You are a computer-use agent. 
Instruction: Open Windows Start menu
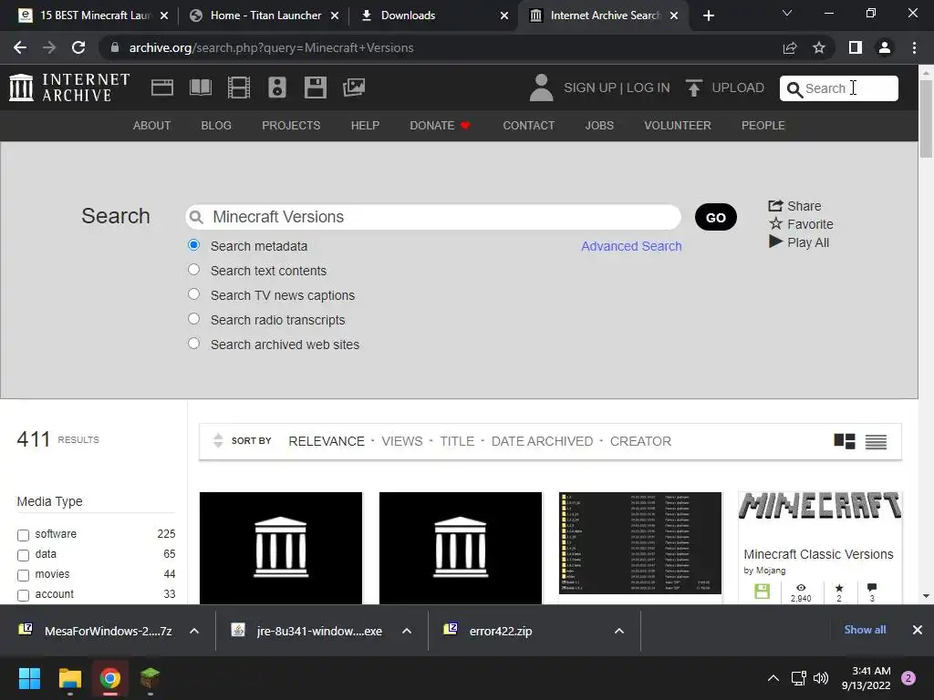pos(29,678)
